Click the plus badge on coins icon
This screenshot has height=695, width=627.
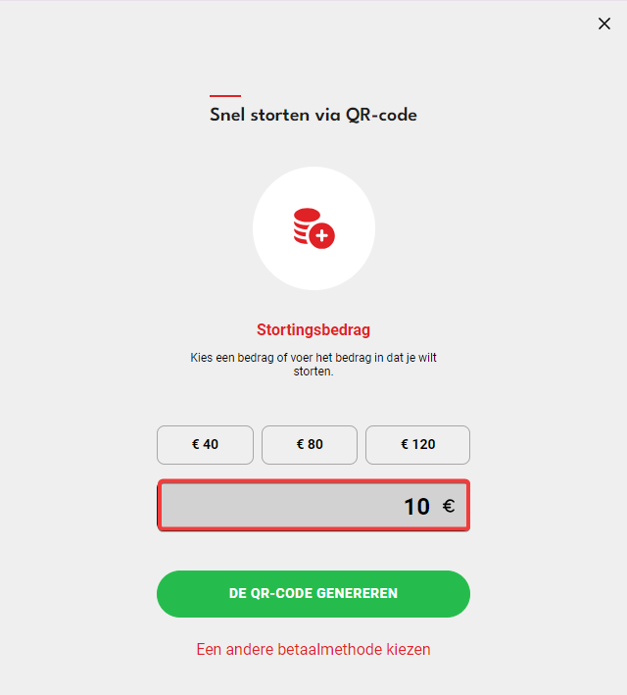coord(321,236)
